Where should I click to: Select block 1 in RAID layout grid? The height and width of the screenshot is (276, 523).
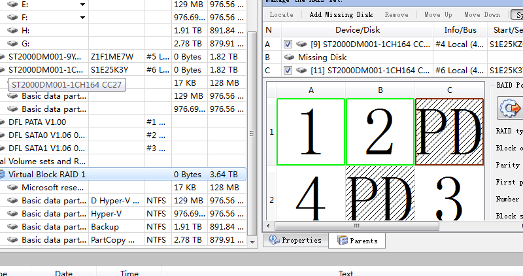(x=311, y=131)
